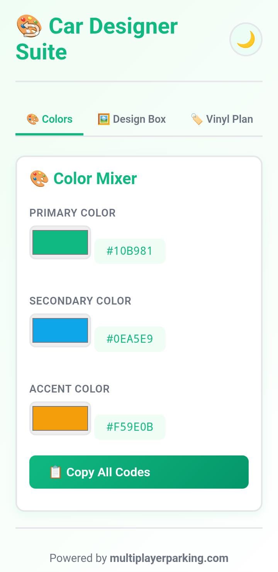This screenshot has width=278, height=572.
Task: Click the clipboard icon on Copy All Codes
Action: pos(56,472)
